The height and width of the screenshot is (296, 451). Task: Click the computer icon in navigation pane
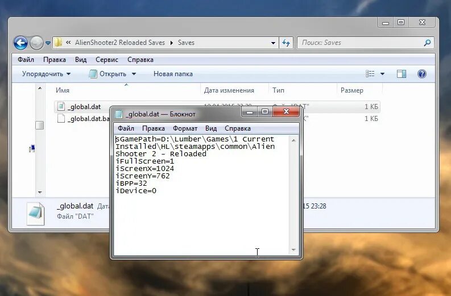coord(32,149)
